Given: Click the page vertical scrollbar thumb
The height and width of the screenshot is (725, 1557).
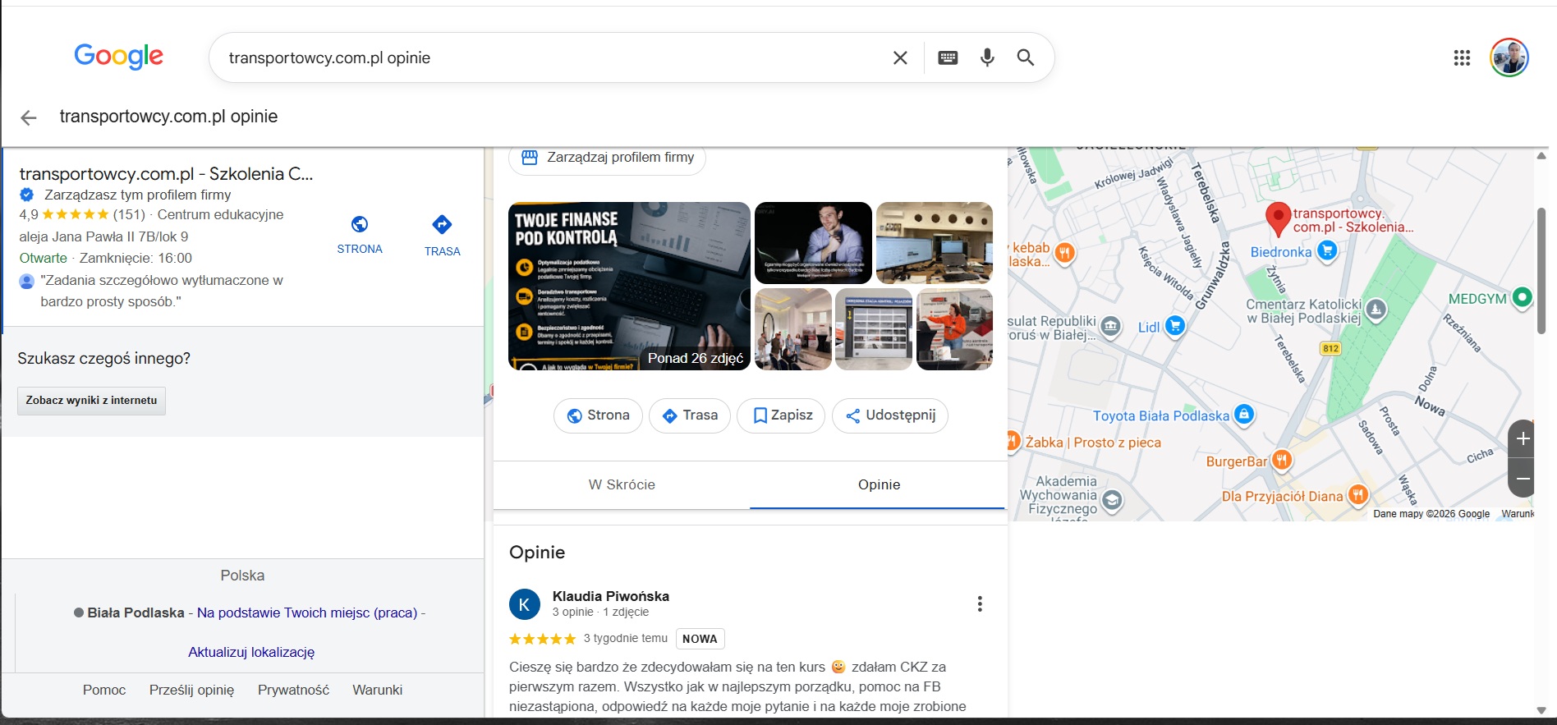Looking at the screenshot, I should (1541, 271).
